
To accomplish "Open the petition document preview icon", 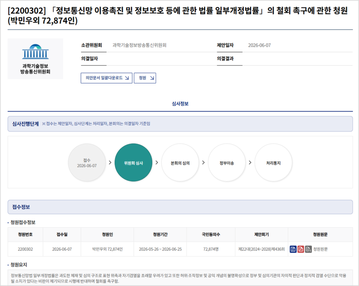I will (309, 249).
